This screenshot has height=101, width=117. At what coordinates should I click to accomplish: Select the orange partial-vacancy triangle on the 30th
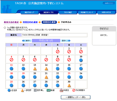coord(69,86)
